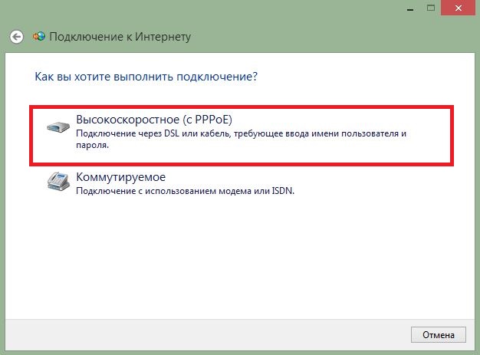Click the DSL or cable description text
This screenshot has height=355, width=480.
coord(241,140)
